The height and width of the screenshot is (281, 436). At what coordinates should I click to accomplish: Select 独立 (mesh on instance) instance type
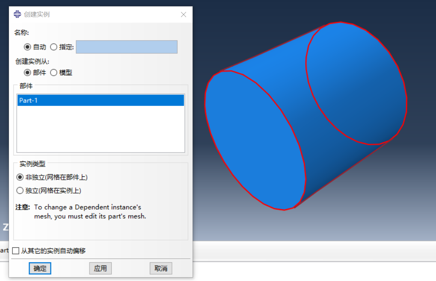20,190
